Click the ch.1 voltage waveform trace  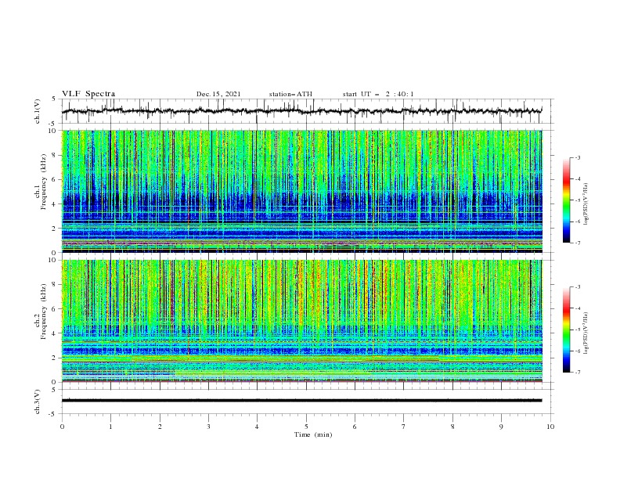302,111
